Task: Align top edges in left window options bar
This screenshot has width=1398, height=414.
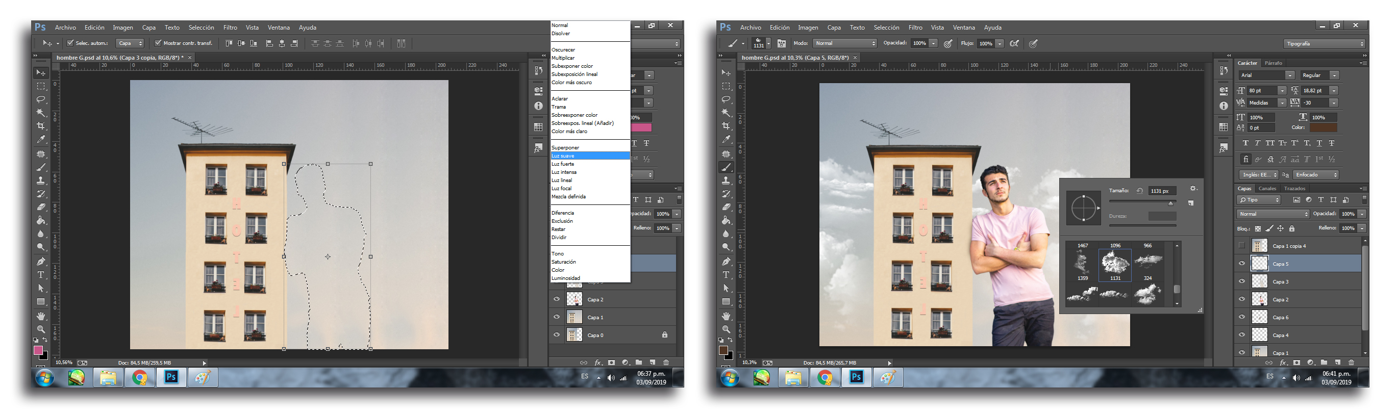Action: click(229, 43)
